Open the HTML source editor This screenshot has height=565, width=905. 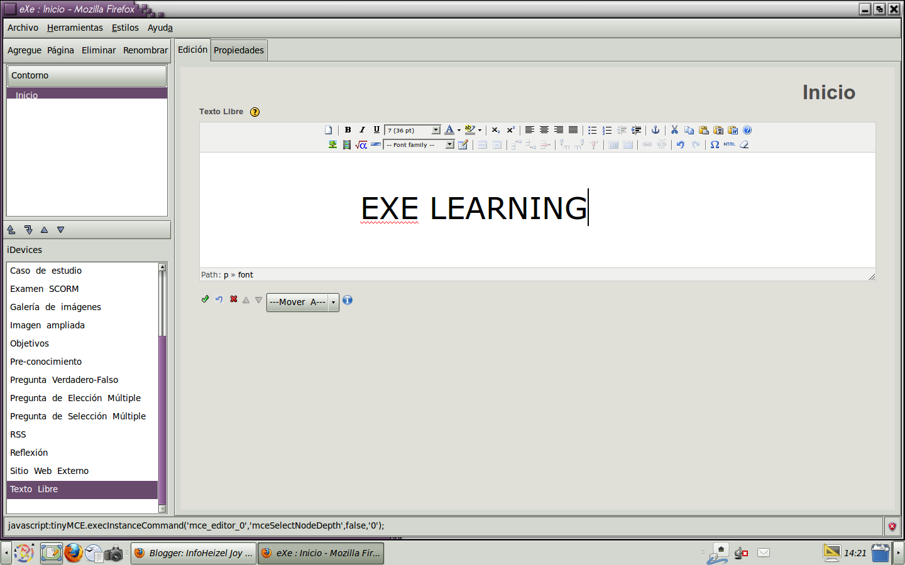[728, 144]
